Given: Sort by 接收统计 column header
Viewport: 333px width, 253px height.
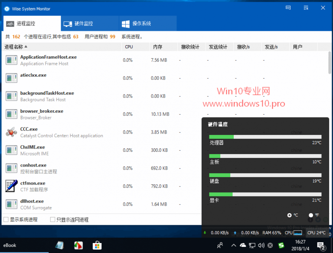Looking at the screenshot, I should pyautogui.click(x=192, y=47).
